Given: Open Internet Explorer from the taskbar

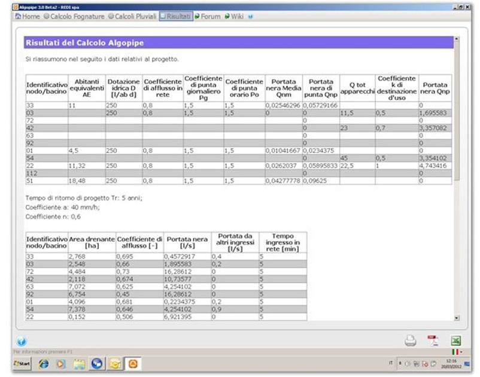Looking at the screenshot, I should [x=44, y=363].
